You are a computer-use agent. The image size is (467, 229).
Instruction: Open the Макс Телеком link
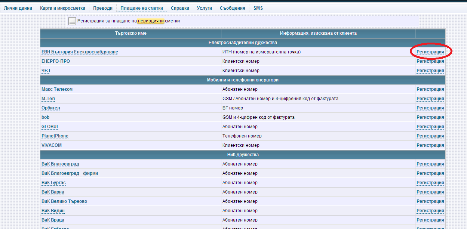coord(57,89)
